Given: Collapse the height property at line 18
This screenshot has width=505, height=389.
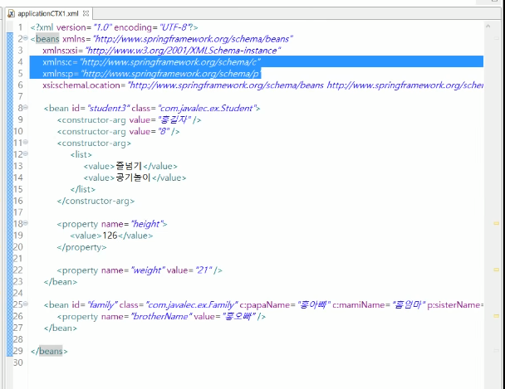Looking at the screenshot, I should 26,223.
